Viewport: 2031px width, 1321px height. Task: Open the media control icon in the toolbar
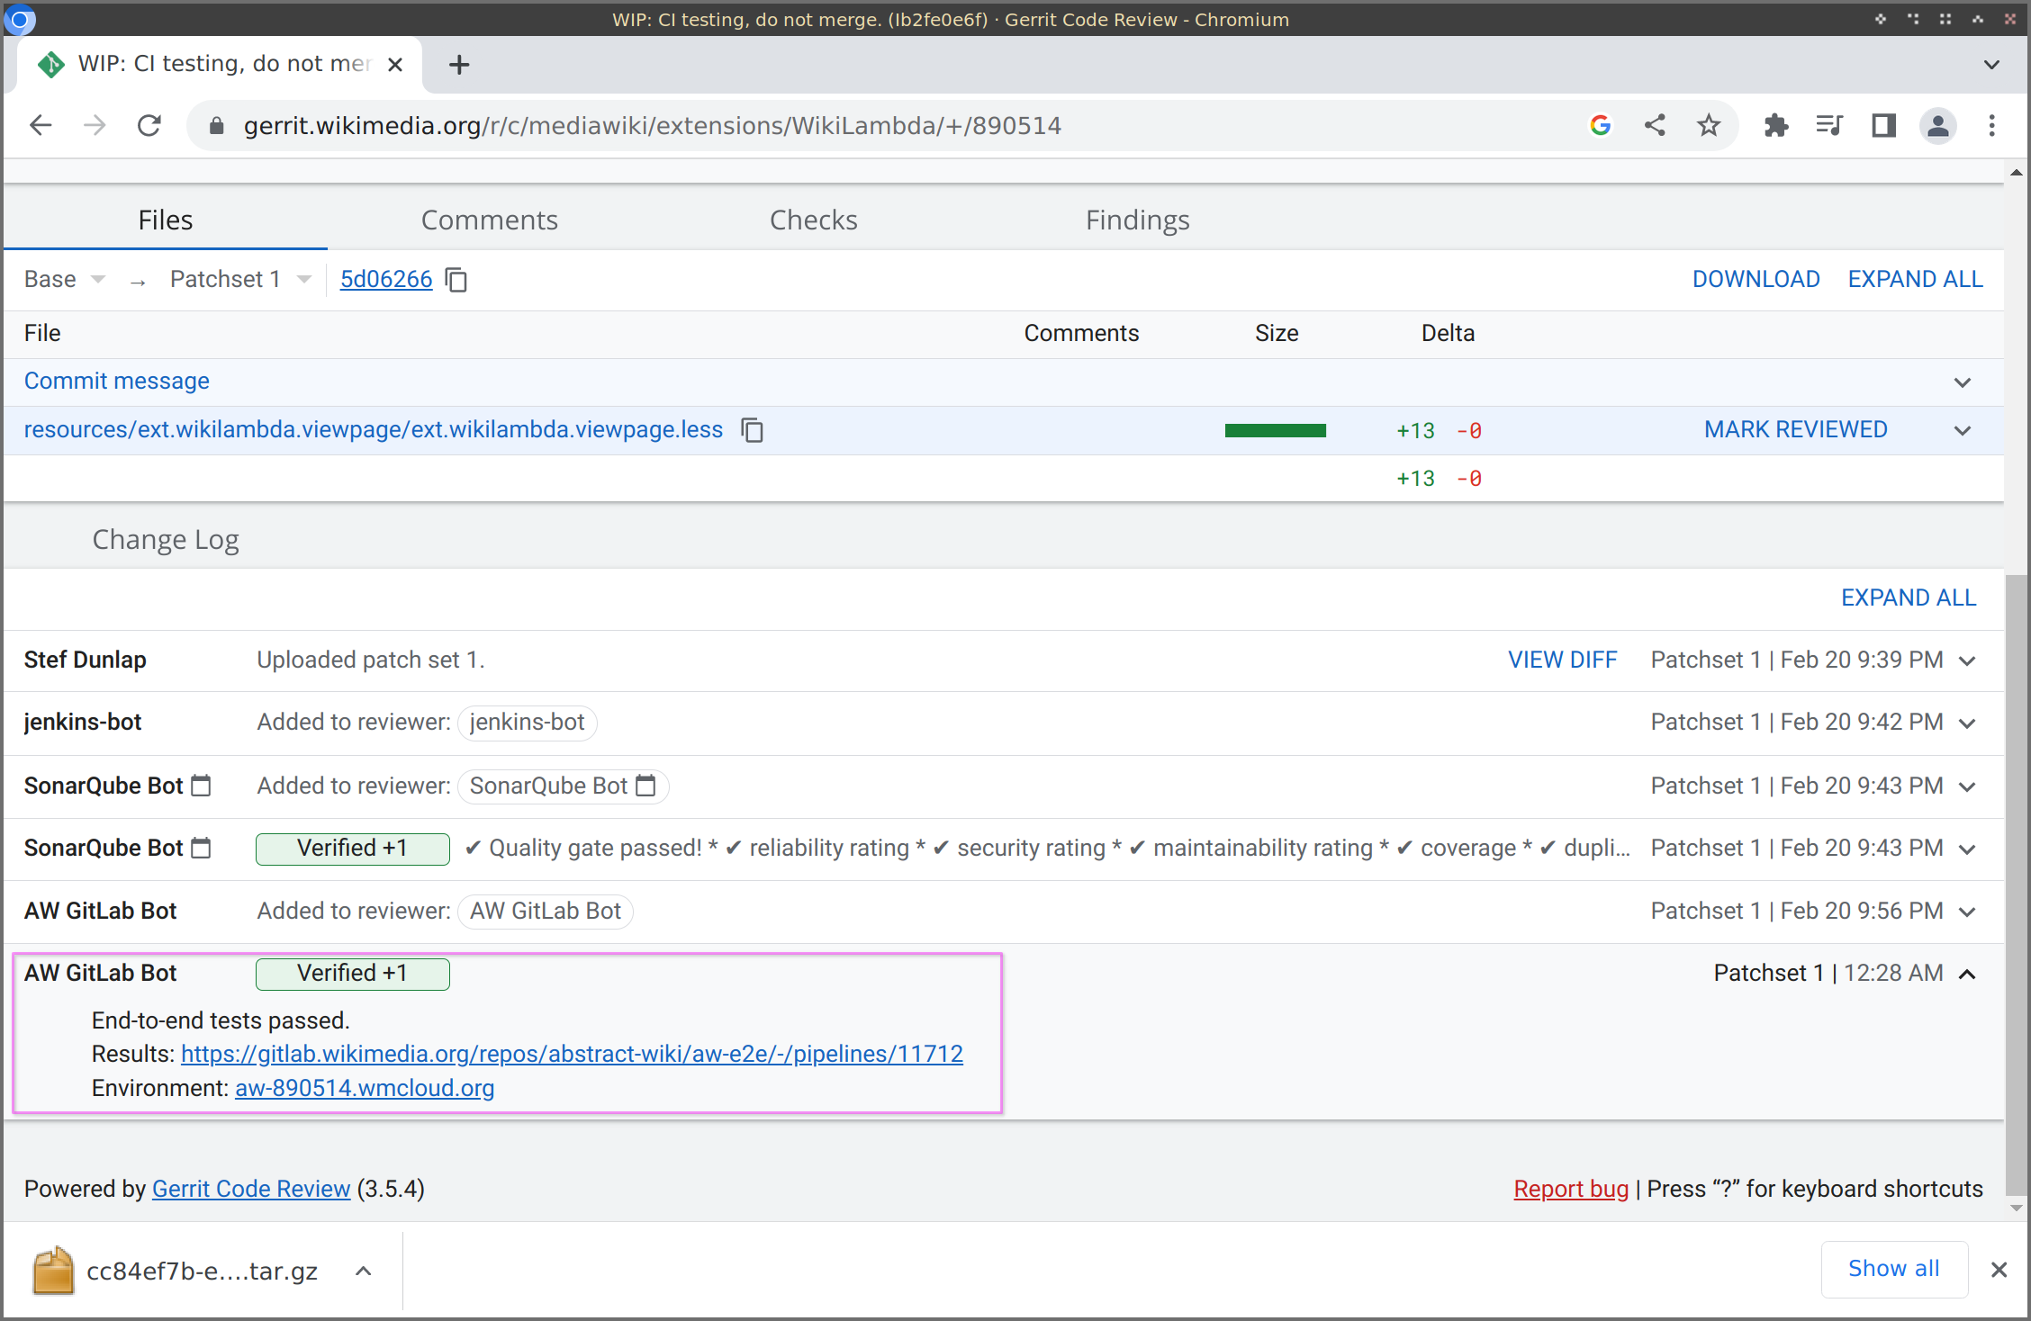pyautogui.click(x=1829, y=125)
